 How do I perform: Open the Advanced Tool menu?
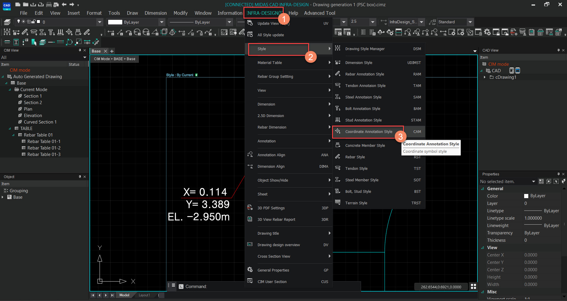(x=320, y=13)
